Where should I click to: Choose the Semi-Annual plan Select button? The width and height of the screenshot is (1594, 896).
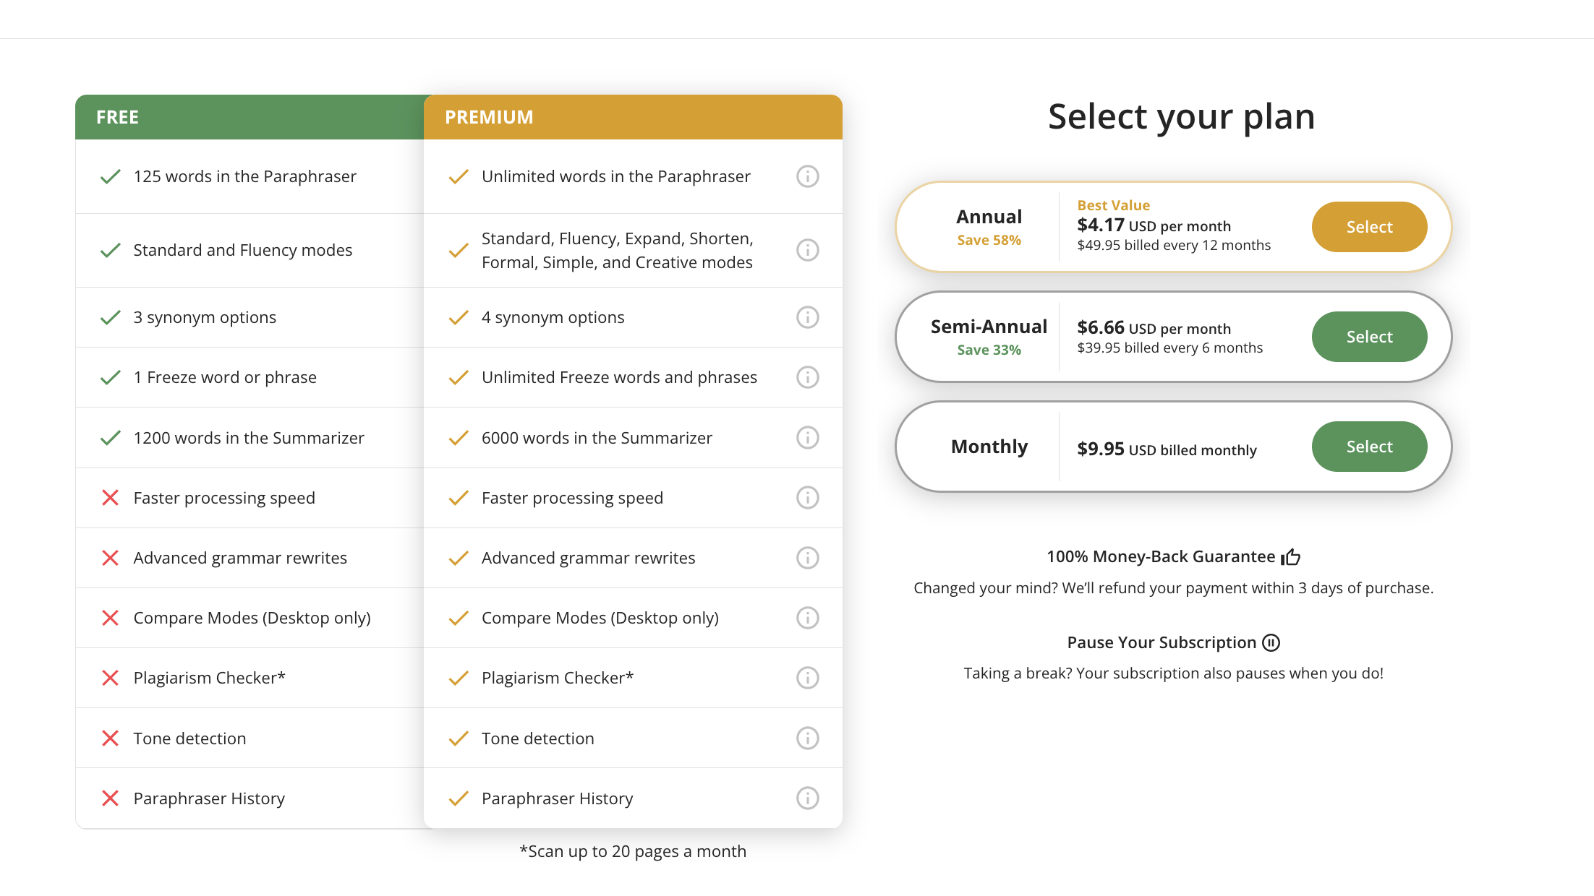click(x=1368, y=337)
